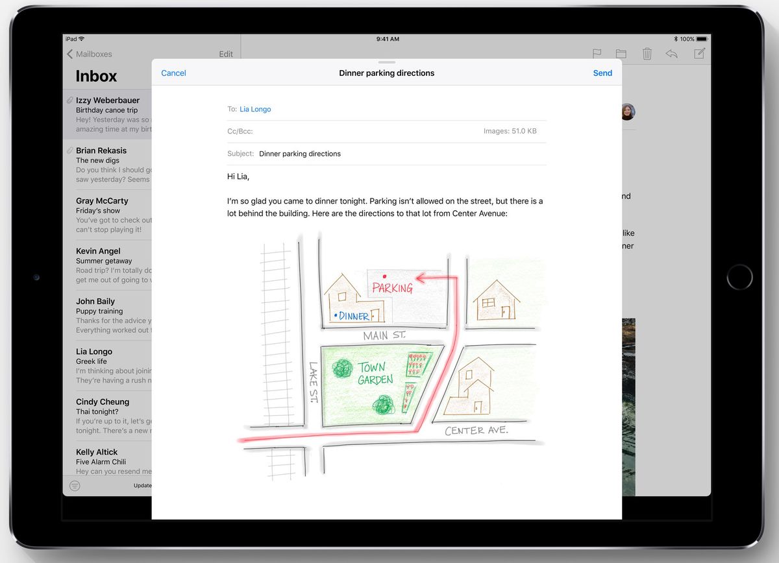Tap the flag icon in the toolbar

coord(597,54)
